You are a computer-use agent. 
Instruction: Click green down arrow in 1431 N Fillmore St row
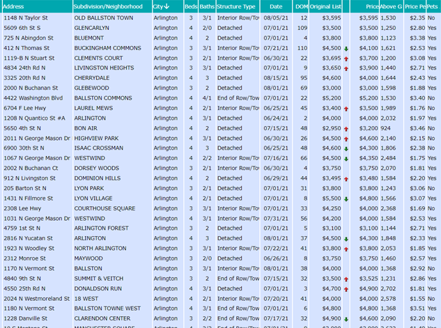[x=346, y=199]
